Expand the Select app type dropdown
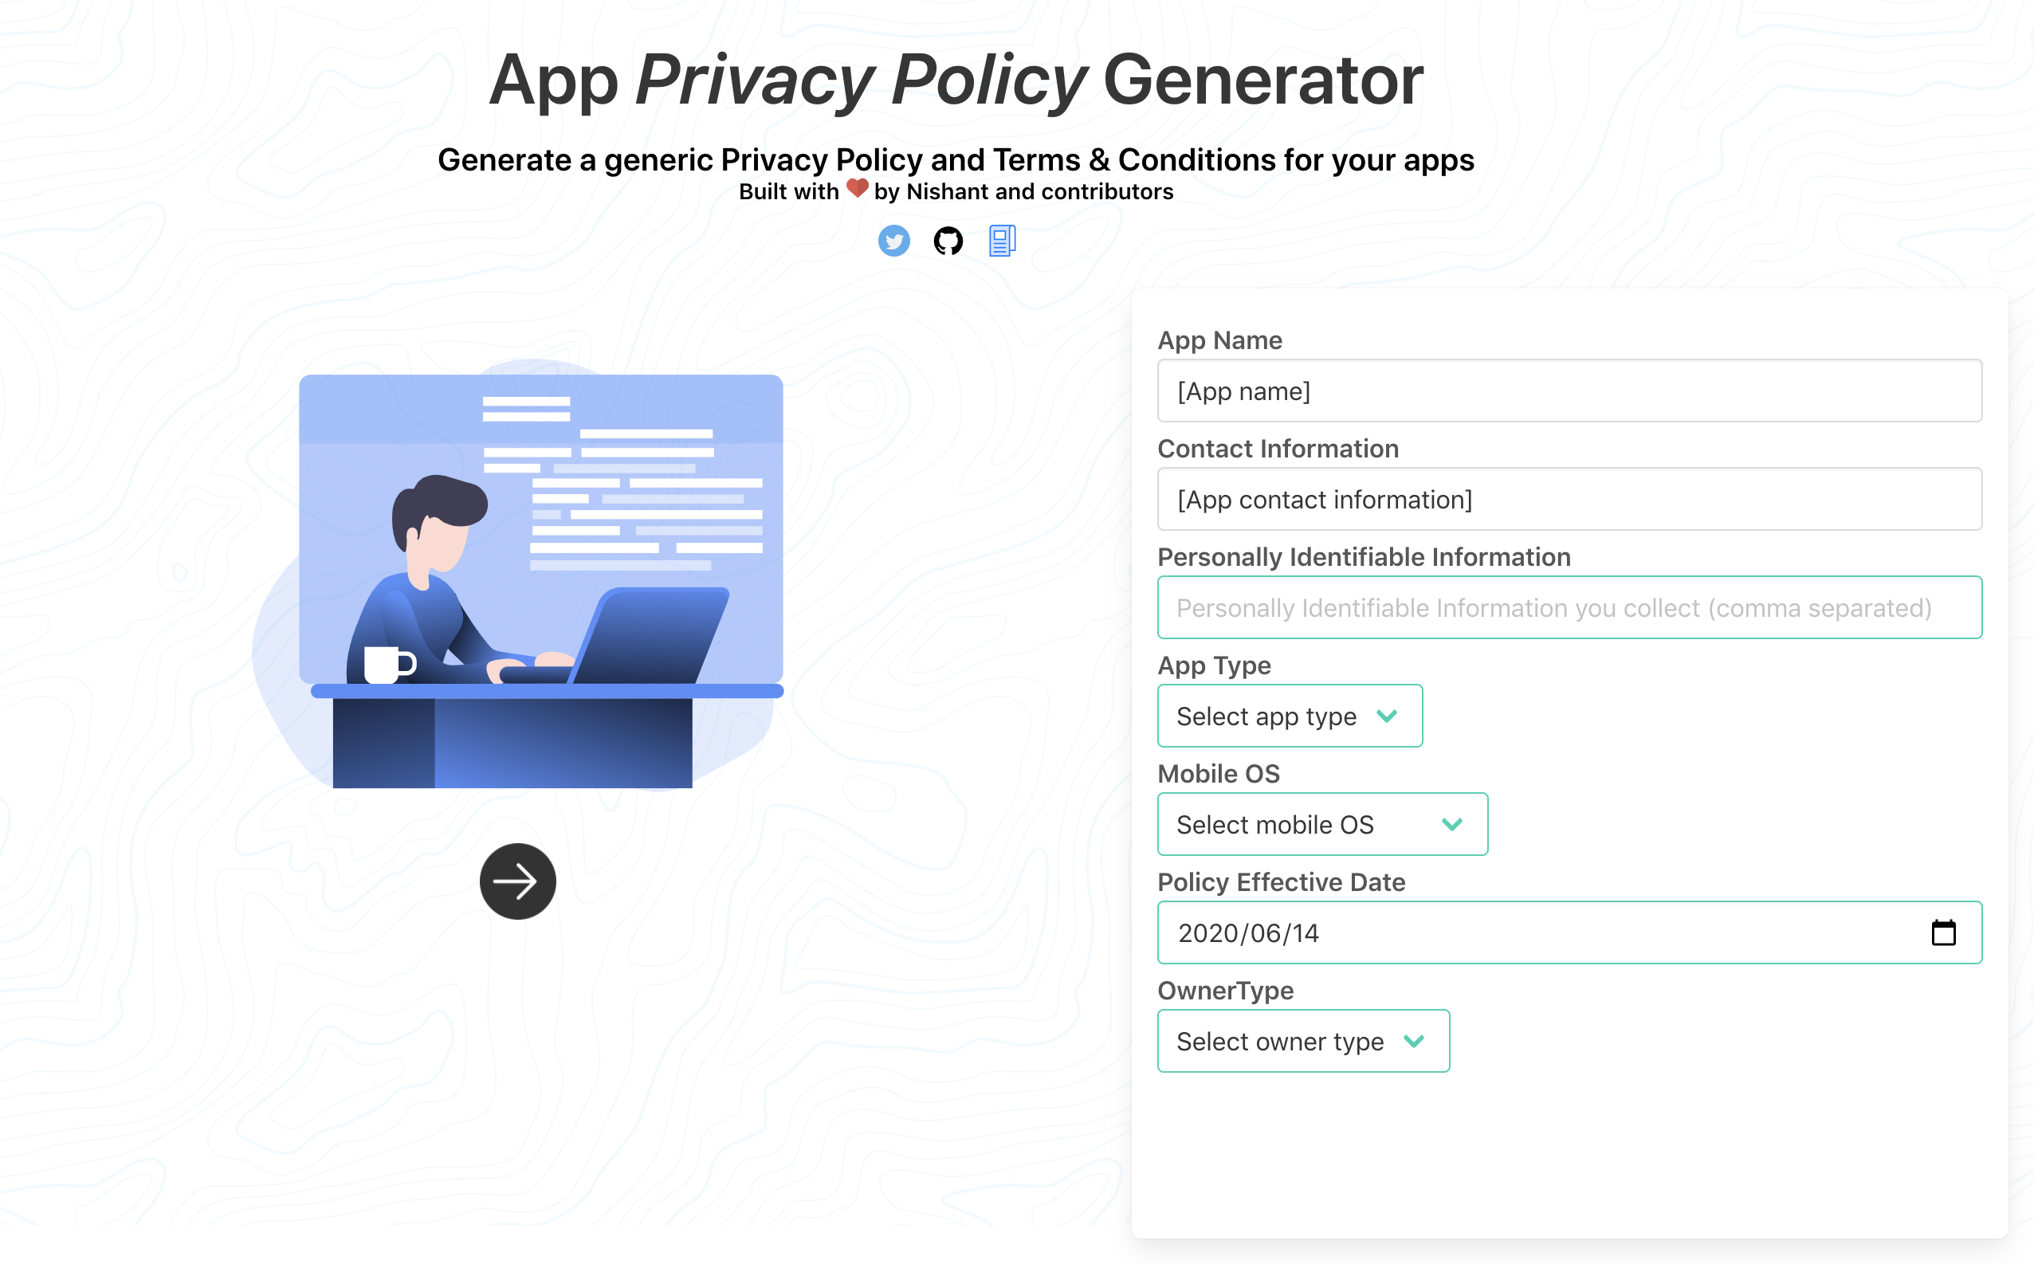 (1287, 715)
